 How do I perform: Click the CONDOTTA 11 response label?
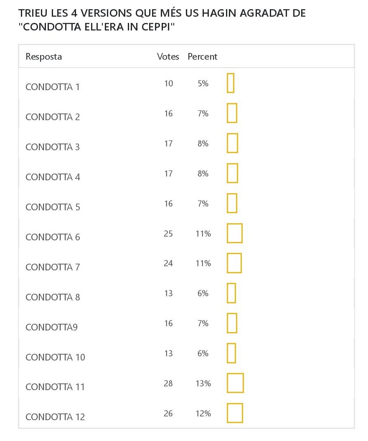point(55,387)
